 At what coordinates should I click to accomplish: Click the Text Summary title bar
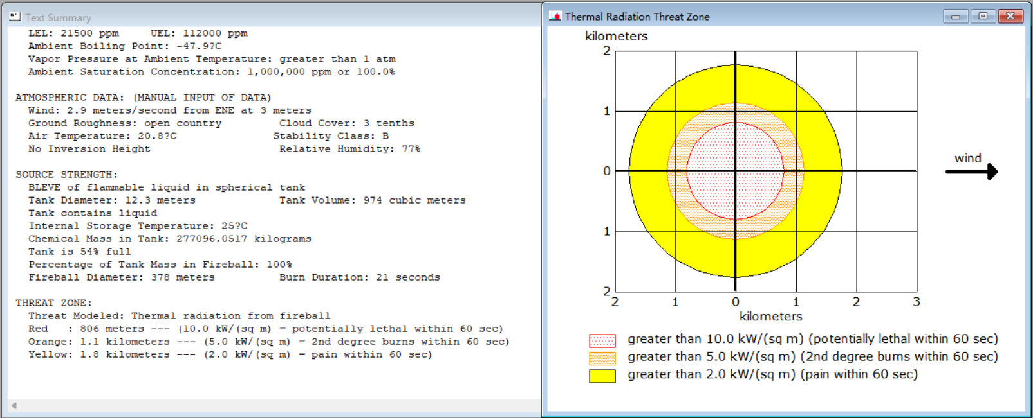coord(270,17)
